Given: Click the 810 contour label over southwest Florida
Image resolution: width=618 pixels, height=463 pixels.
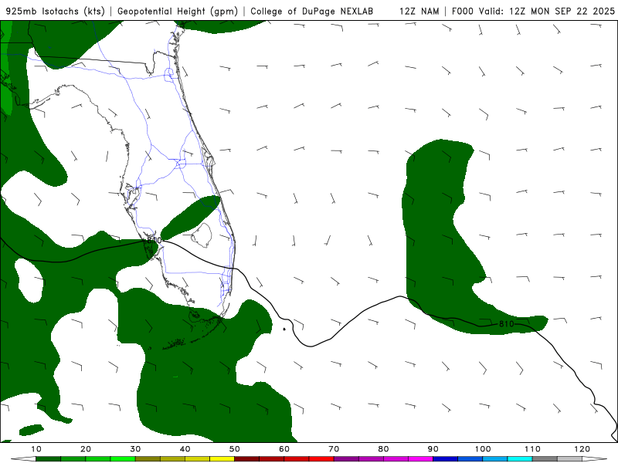Looking at the screenshot, I should [x=154, y=240].
